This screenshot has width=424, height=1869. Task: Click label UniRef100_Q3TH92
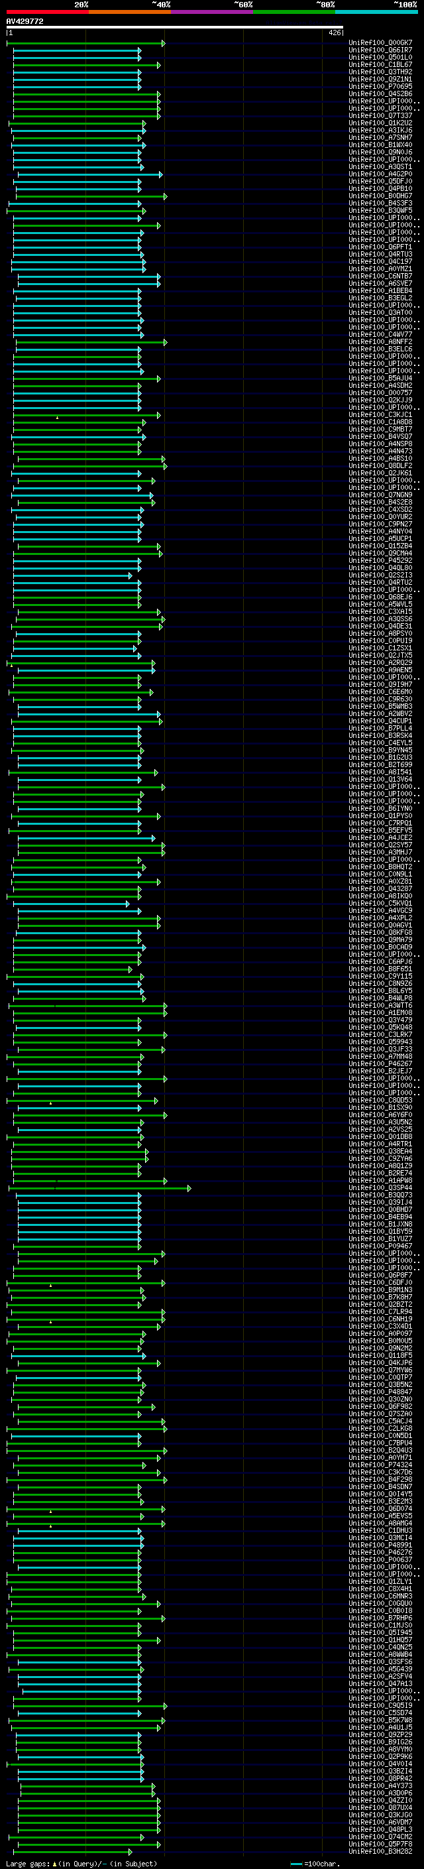click(380, 72)
